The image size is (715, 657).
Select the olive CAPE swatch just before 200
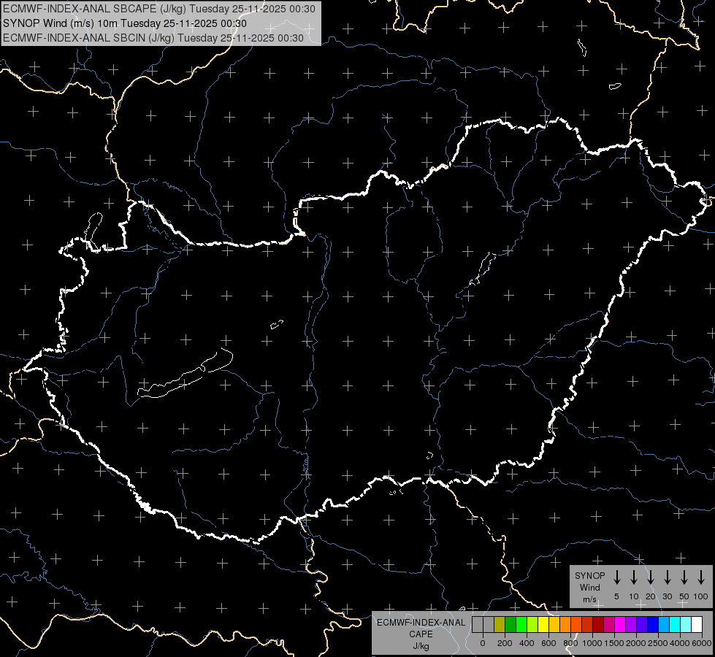[500, 624]
